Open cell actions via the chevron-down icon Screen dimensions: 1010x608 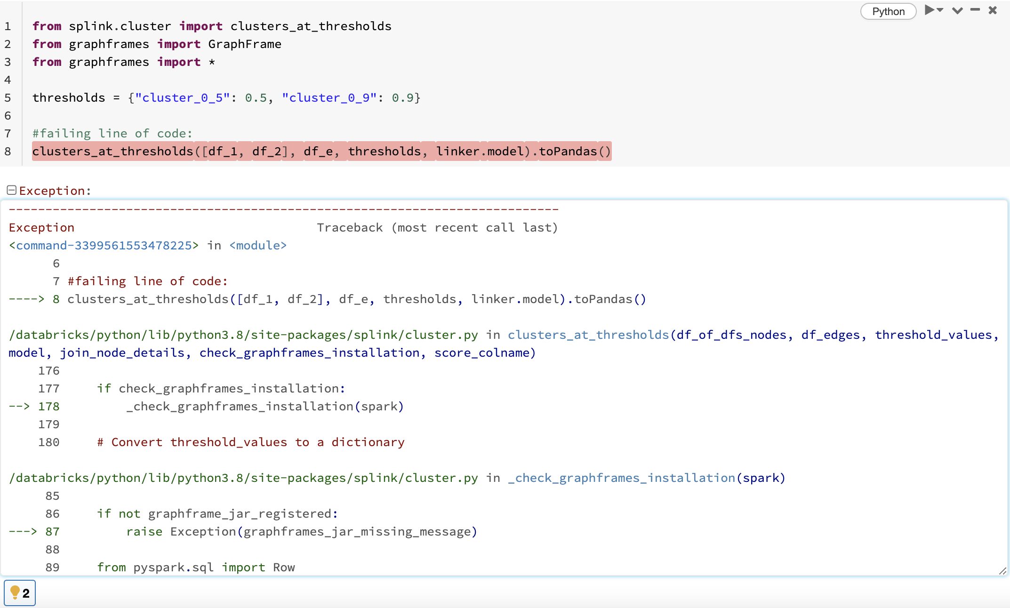click(956, 10)
